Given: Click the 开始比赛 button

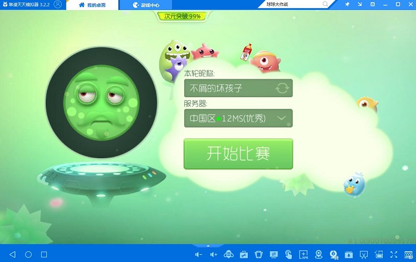Looking at the screenshot, I should pyautogui.click(x=238, y=154).
